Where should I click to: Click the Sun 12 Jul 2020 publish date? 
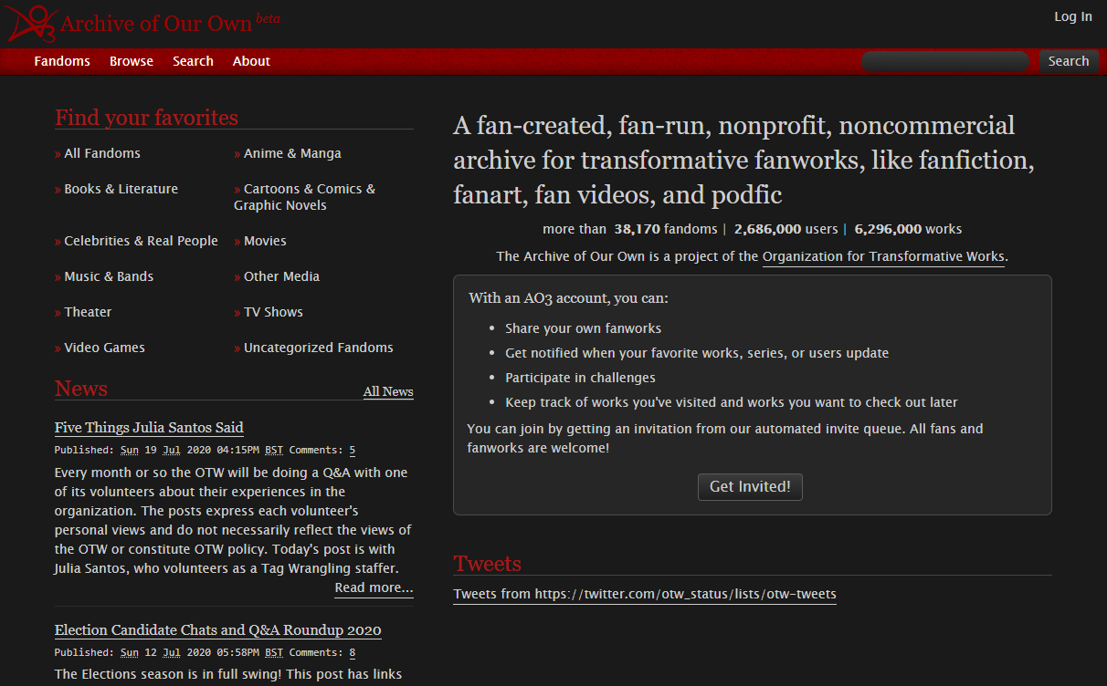point(164,652)
